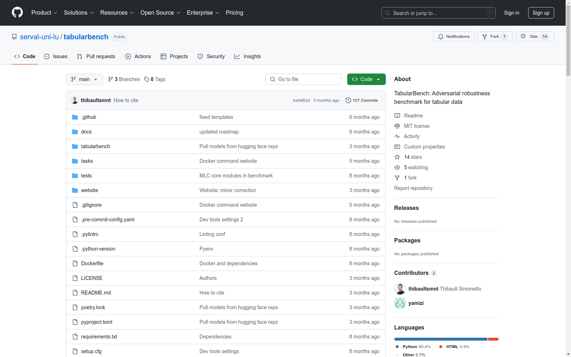Click the GitHub logo icon
The height and width of the screenshot is (357, 571).
(x=17, y=12)
